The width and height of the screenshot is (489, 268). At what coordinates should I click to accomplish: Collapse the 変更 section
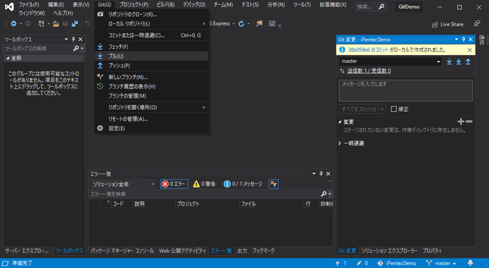(x=340, y=122)
